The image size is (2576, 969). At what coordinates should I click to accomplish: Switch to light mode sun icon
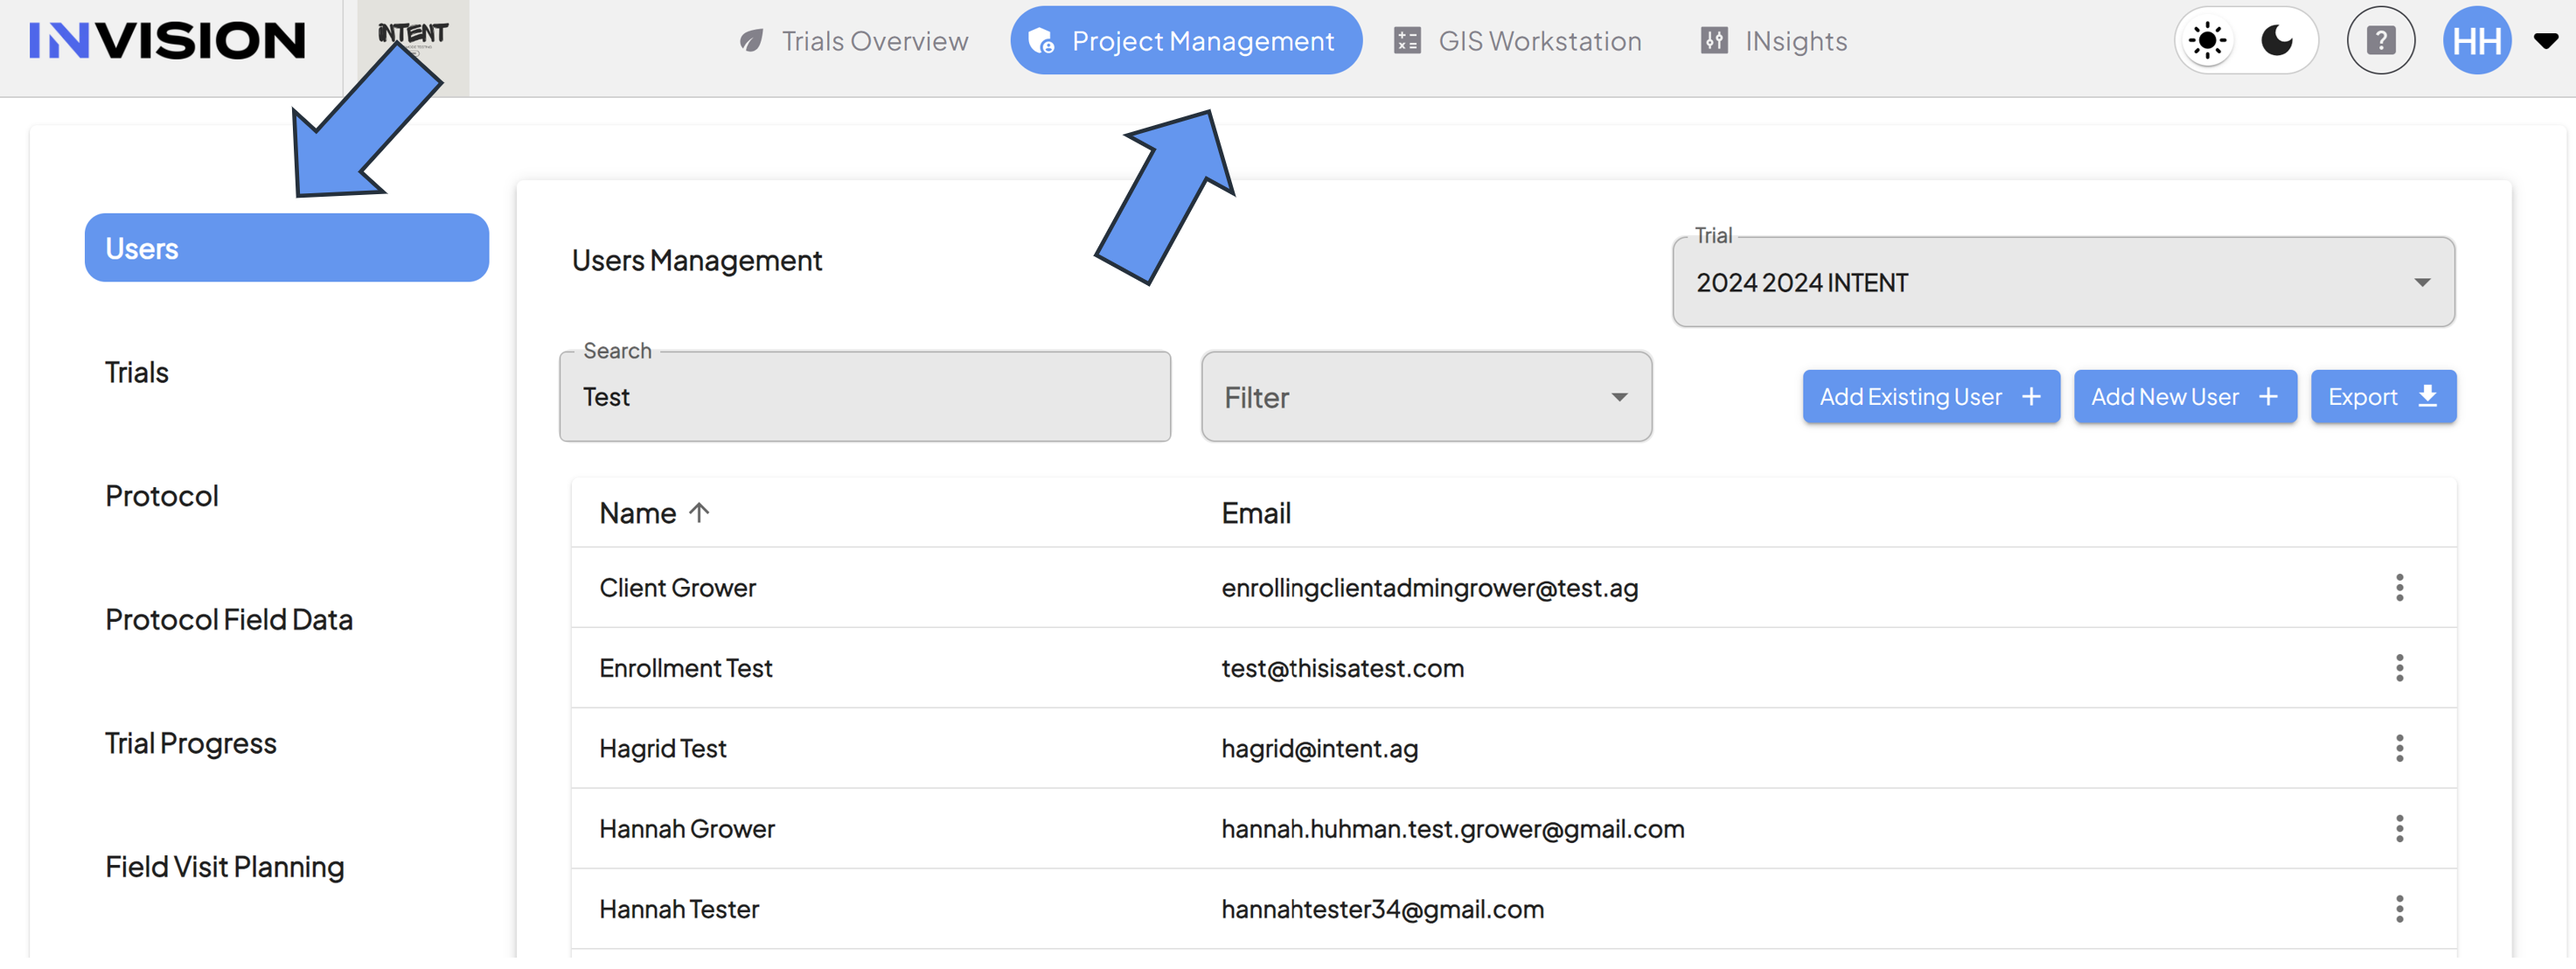(x=2207, y=41)
